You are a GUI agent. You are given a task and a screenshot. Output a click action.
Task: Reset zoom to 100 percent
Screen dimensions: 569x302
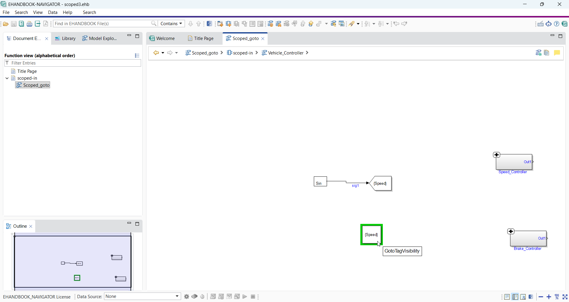[x=557, y=297]
